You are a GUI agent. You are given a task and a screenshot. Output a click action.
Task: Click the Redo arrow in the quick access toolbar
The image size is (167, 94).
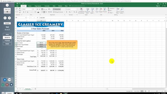23,4
